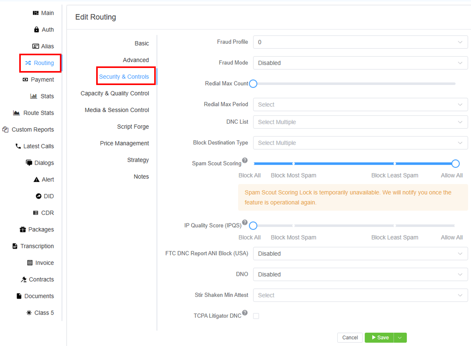Open the Script Forge tab
The image size is (471, 346).
(x=133, y=127)
